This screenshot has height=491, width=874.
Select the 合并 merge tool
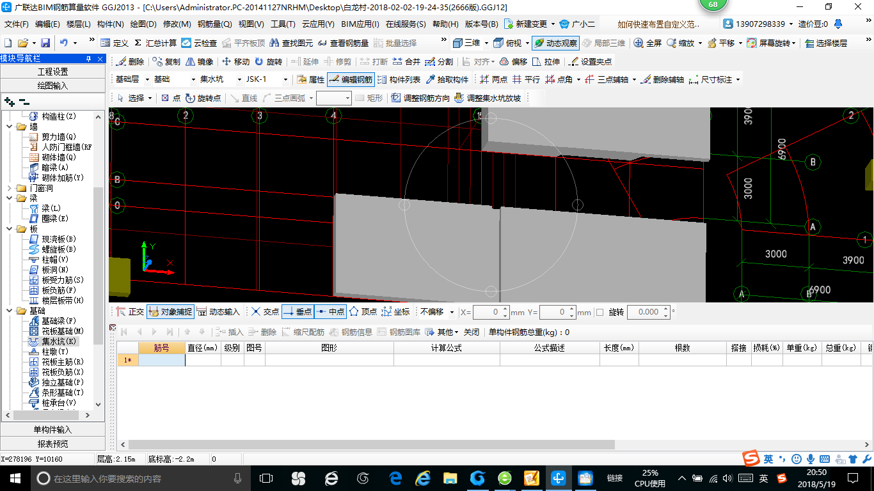406,62
